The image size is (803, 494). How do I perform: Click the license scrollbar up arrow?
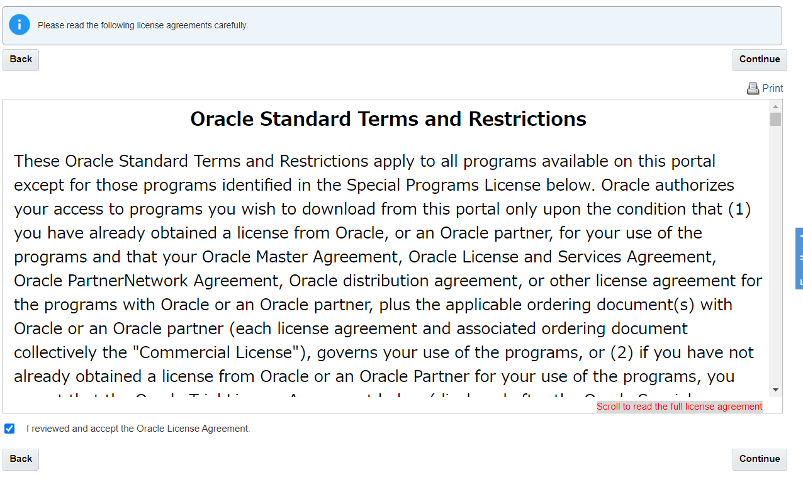[x=775, y=106]
